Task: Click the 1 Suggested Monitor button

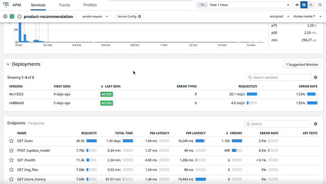Action: [x=302, y=65]
